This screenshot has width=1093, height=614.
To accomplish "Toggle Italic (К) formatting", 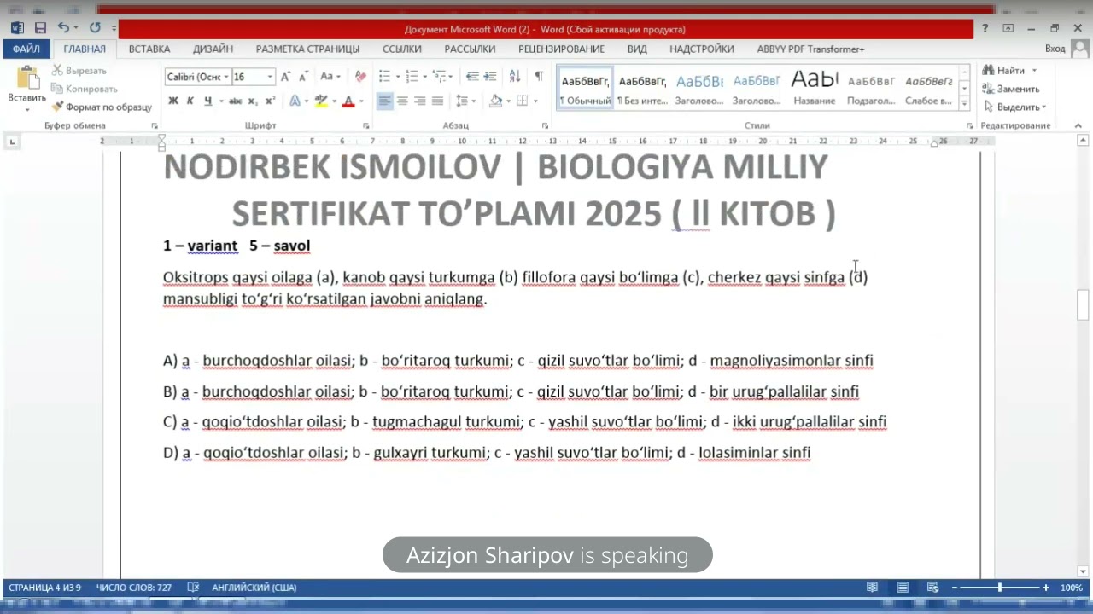I will [190, 101].
